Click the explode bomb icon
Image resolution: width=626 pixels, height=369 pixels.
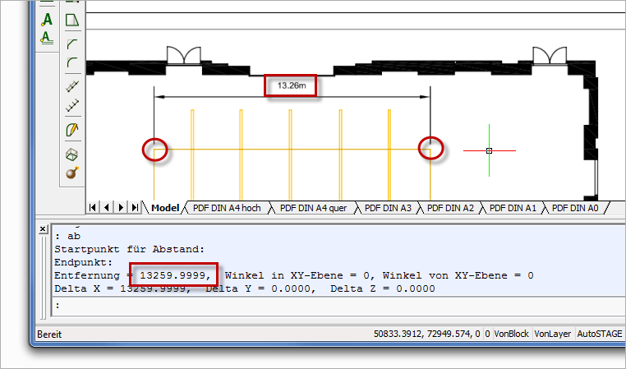click(x=72, y=173)
